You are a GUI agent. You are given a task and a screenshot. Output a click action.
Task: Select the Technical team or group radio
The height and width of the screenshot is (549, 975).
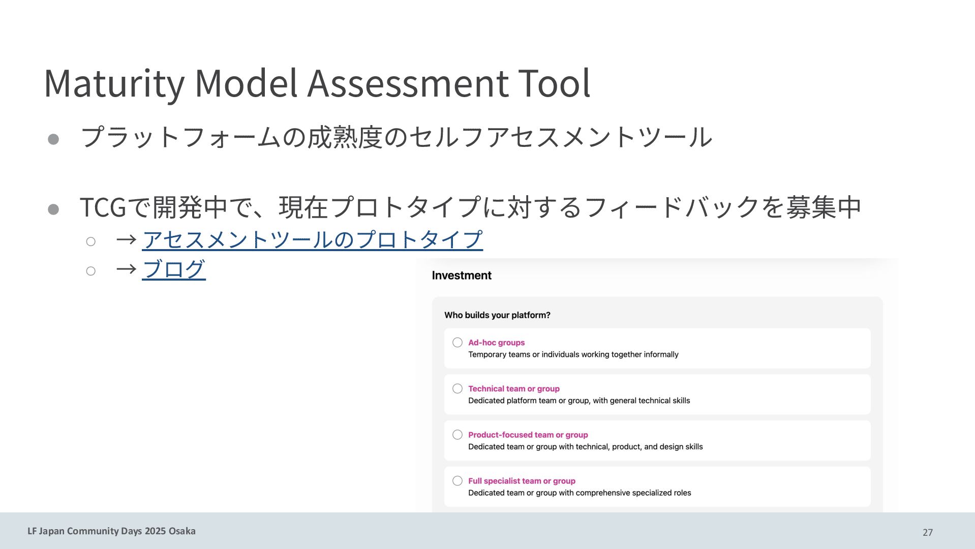458,389
